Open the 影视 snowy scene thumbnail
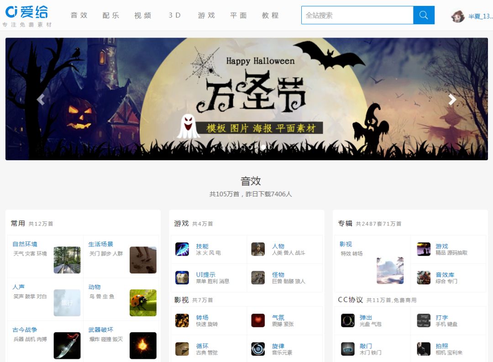The image size is (493, 362). [390, 271]
